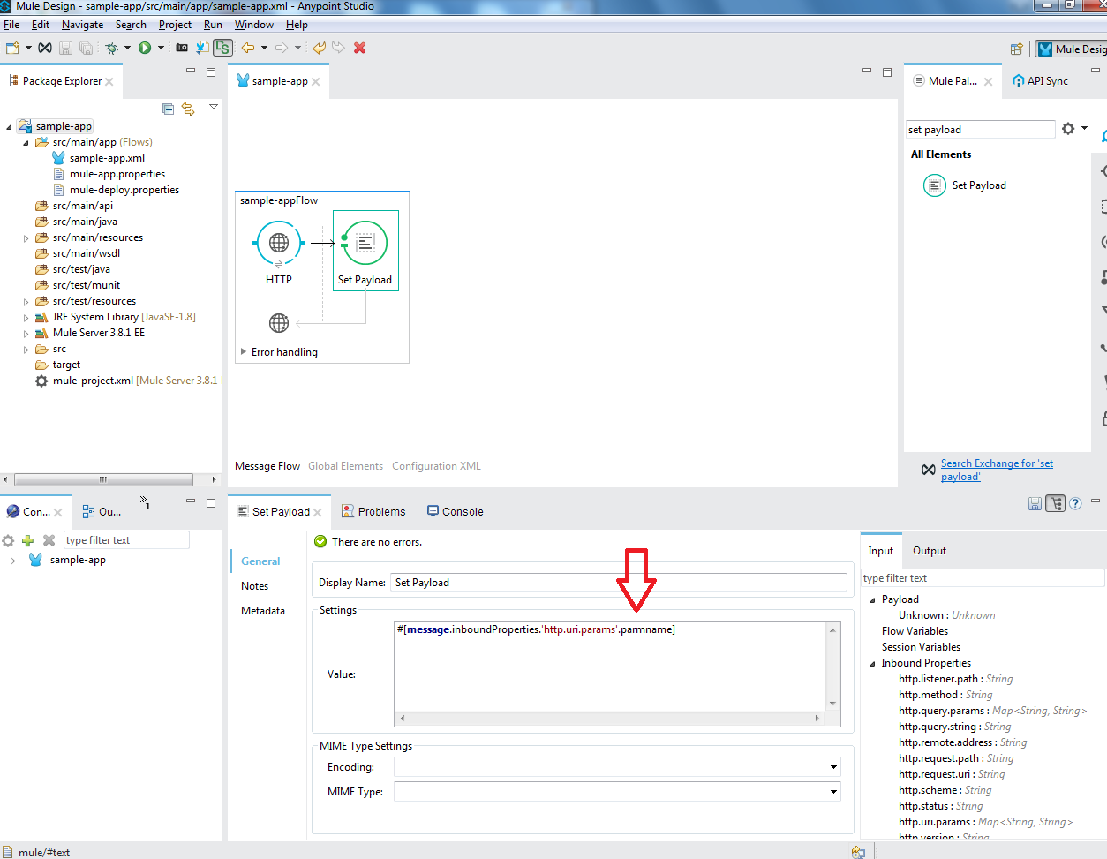Screen dimensions: 1107x859
Task: Click the Display Name text field
Action: tap(618, 583)
